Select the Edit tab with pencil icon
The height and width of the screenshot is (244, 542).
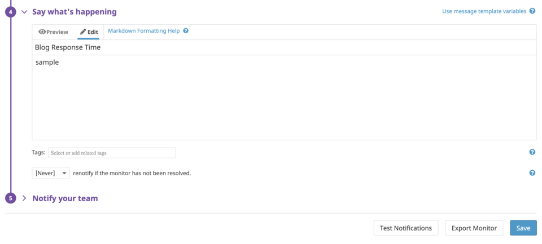pyautogui.click(x=89, y=32)
